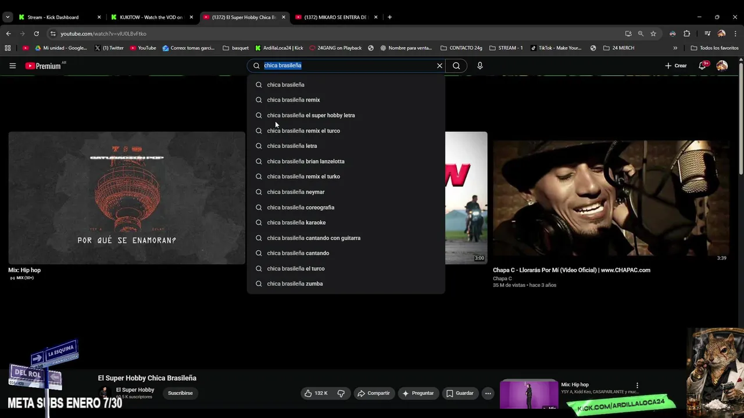This screenshot has height=418, width=744.
Task: Choose the suggestion 'chica brasileña el turco'
Action: pos(346,268)
